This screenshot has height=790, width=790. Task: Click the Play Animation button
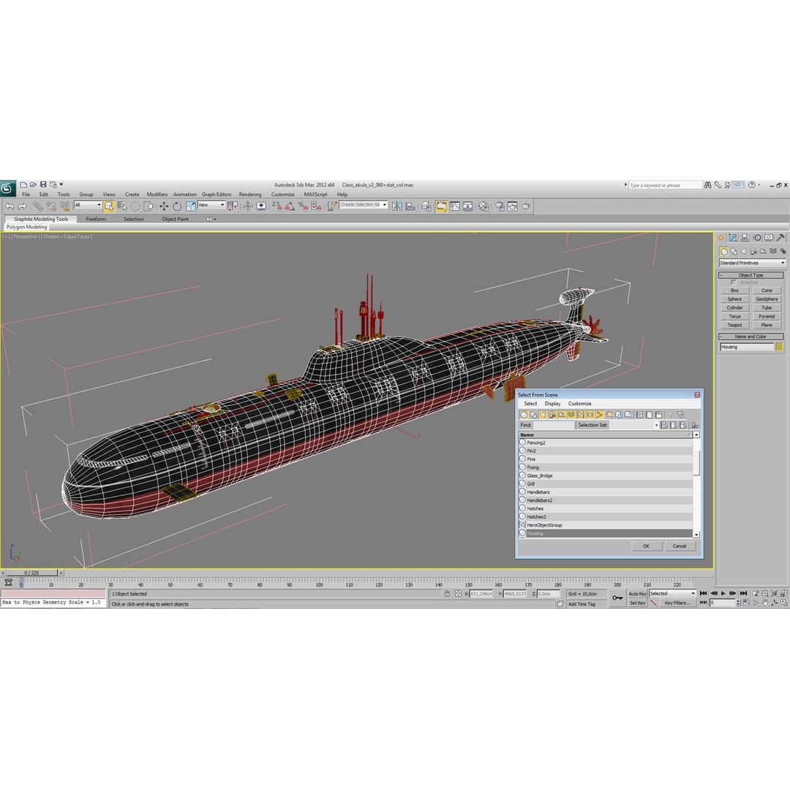click(x=723, y=593)
